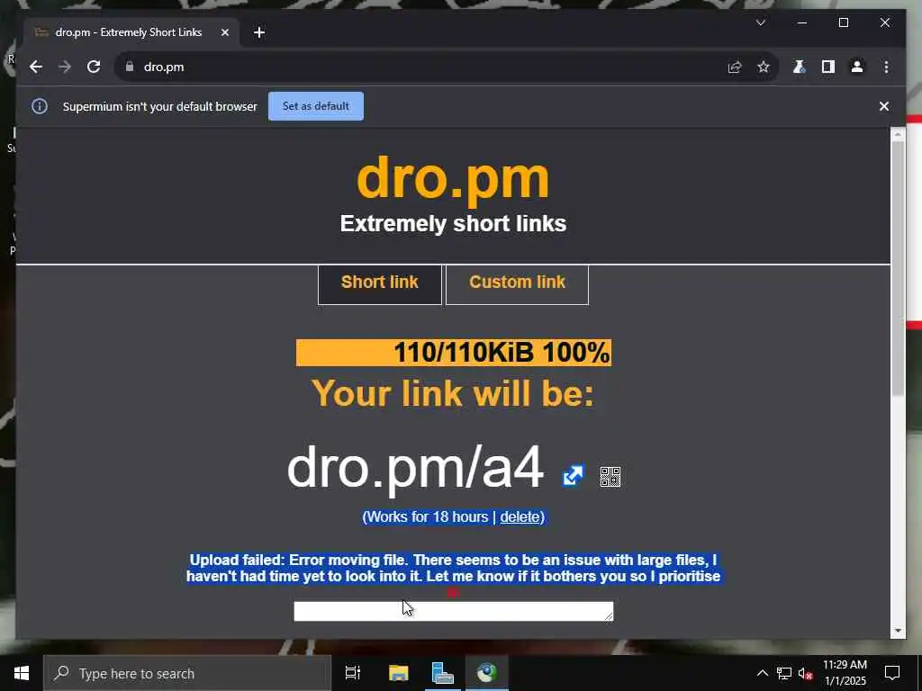Open the experiments flask icon
The height and width of the screenshot is (691, 922).
point(799,67)
